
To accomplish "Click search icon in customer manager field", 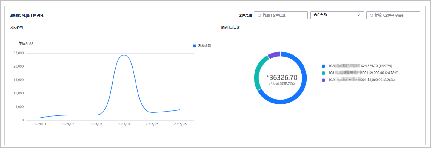I will click(x=259, y=15).
